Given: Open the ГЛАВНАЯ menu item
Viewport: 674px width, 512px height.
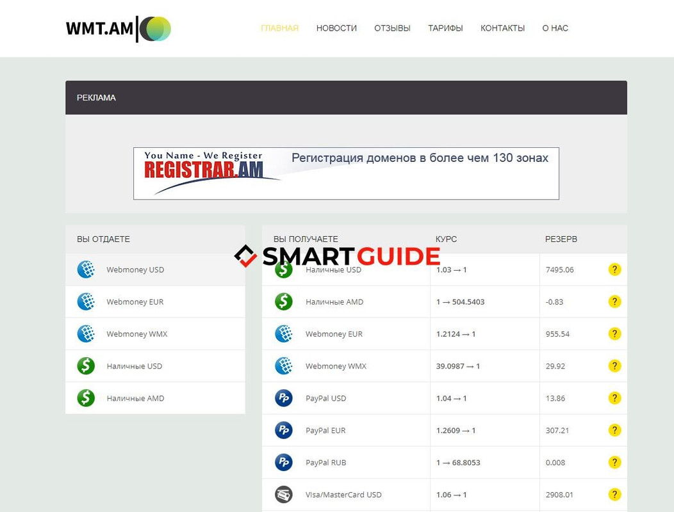Looking at the screenshot, I should (x=279, y=28).
